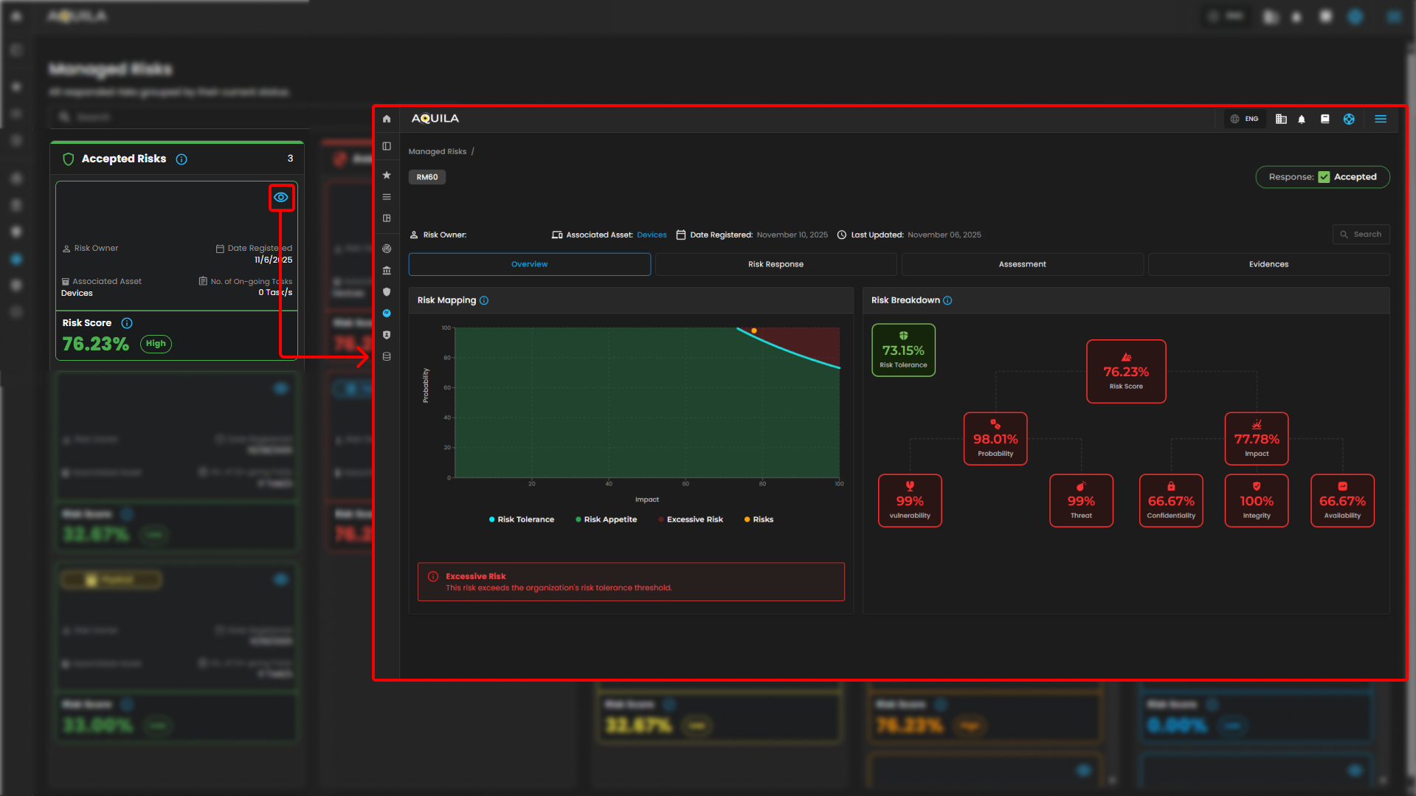Switch to the Risk Response tab

point(776,264)
